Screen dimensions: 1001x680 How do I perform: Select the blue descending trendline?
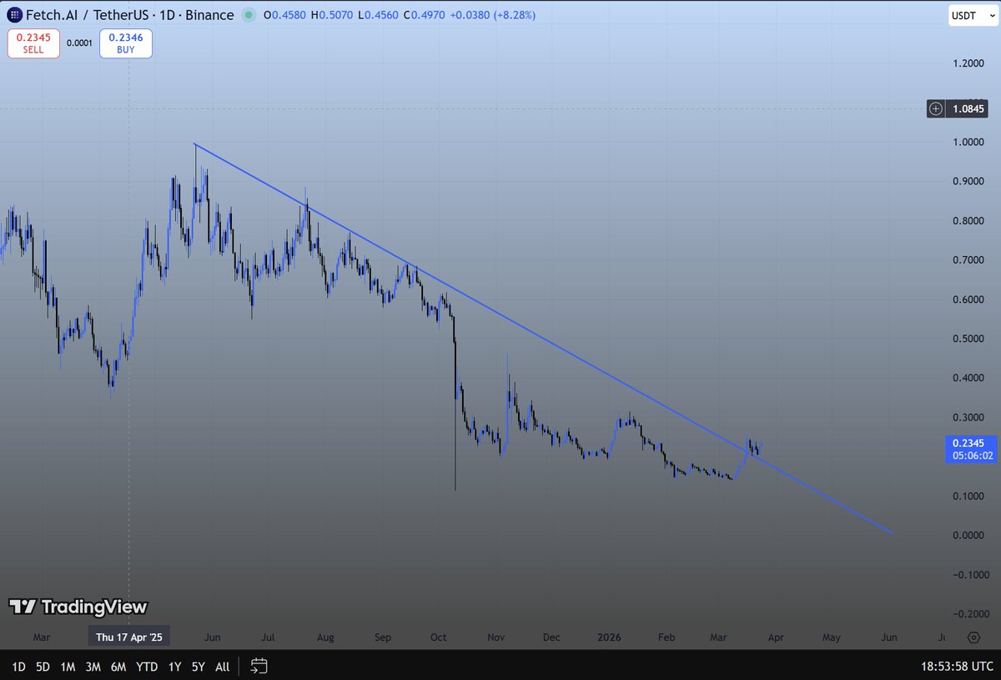click(x=542, y=337)
